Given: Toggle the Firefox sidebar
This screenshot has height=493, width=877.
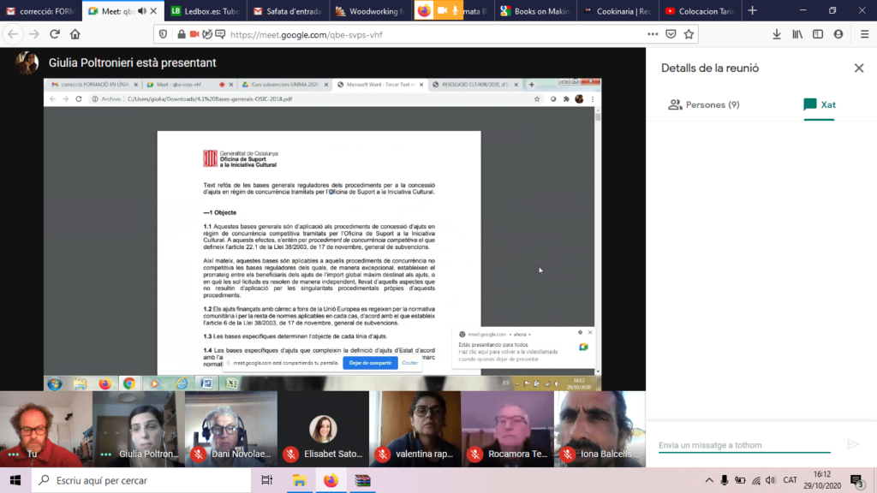Looking at the screenshot, I should (818, 34).
